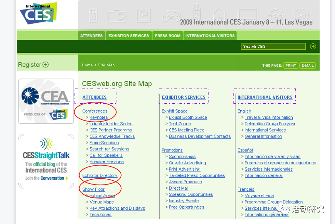This screenshot has height=224, width=335.
Task: Open the On-site Advertising link
Action: coord(187,163)
